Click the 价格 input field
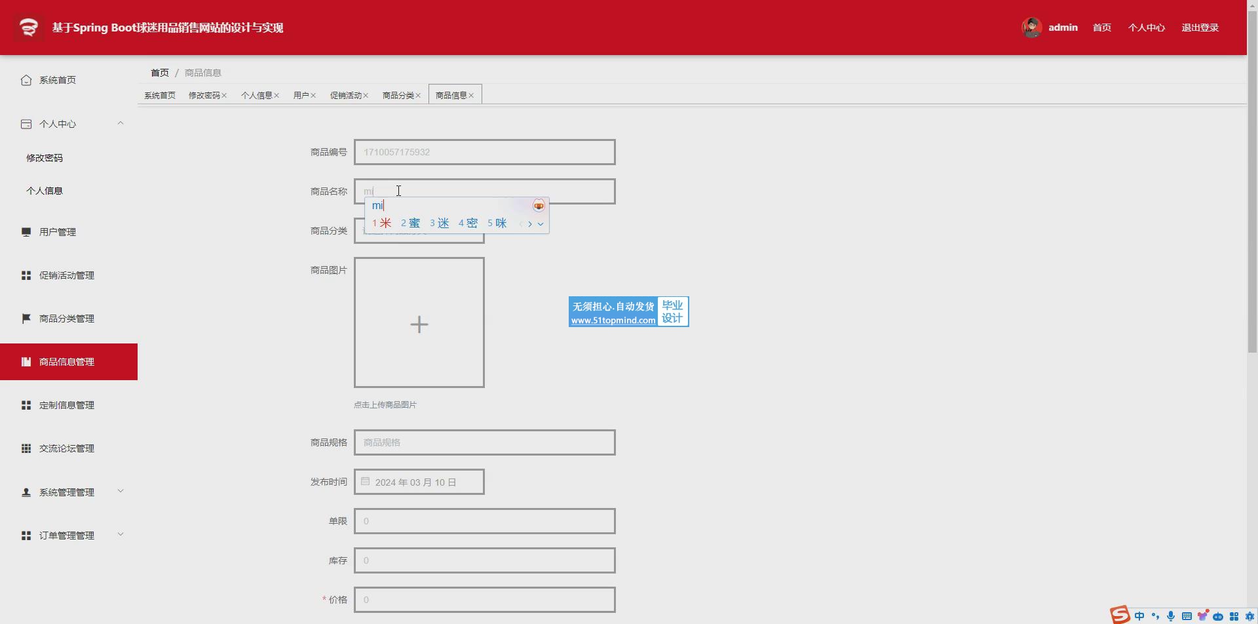1258x624 pixels. tap(485, 600)
